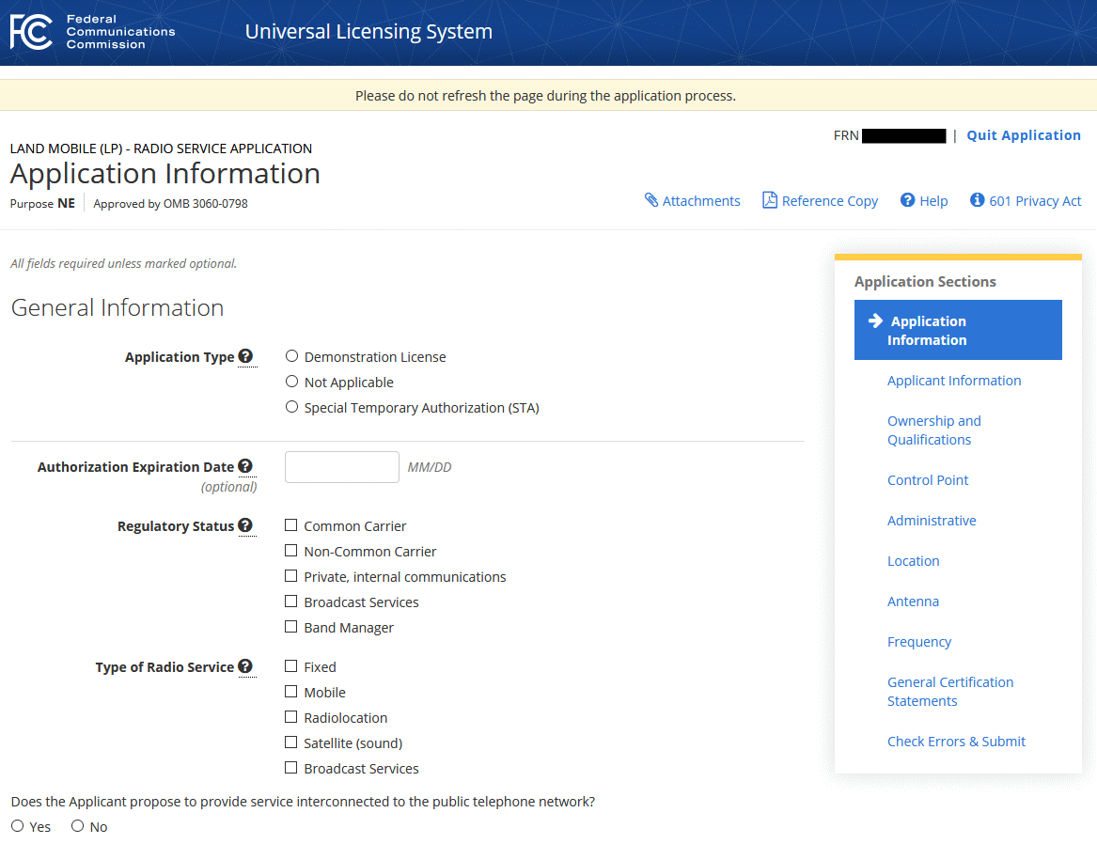Viewport: 1097px width, 844px height.
Task: Open the Reference Copy PDF icon
Action: tap(770, 200)
